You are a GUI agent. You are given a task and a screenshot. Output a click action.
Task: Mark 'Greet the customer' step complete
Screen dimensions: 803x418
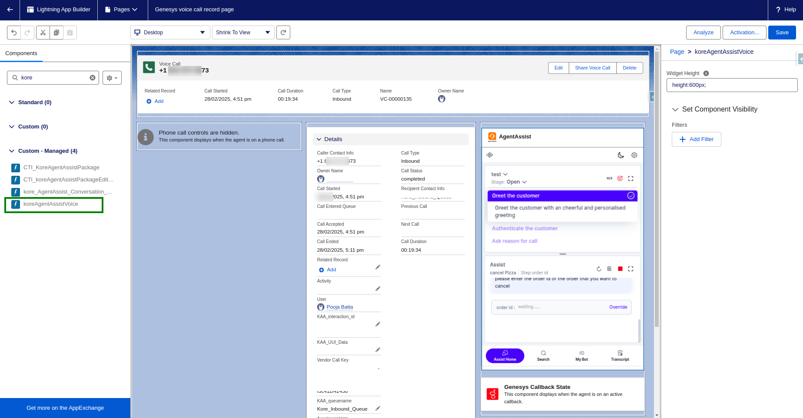click(630, 196)
